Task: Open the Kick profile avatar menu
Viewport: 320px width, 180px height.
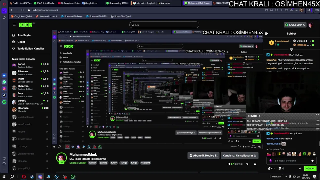Action: coord(310,25)
